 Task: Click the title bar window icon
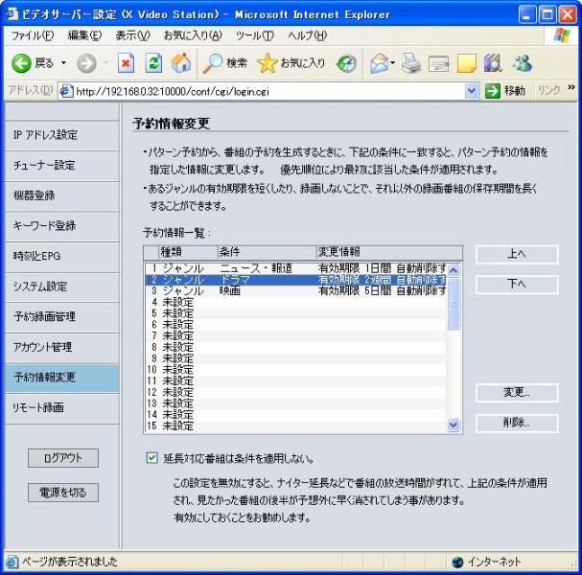pyautogui.click(x=12, y=14)
